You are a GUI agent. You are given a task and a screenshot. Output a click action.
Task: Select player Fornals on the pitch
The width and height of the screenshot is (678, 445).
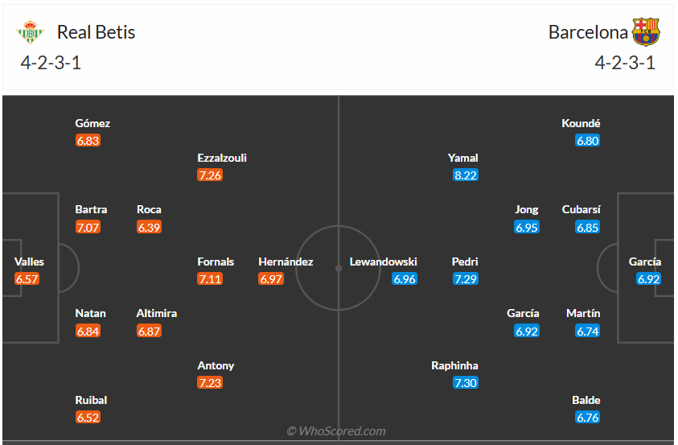[216, 262]
